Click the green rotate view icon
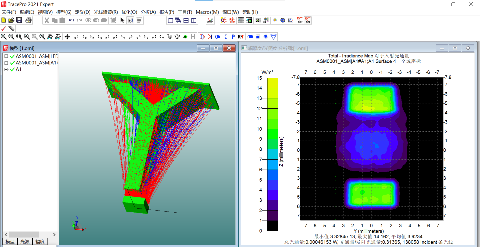 (x=185, y=37)
